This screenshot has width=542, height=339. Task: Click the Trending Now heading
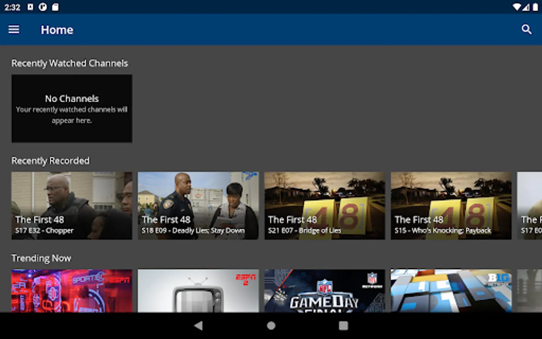41,258
